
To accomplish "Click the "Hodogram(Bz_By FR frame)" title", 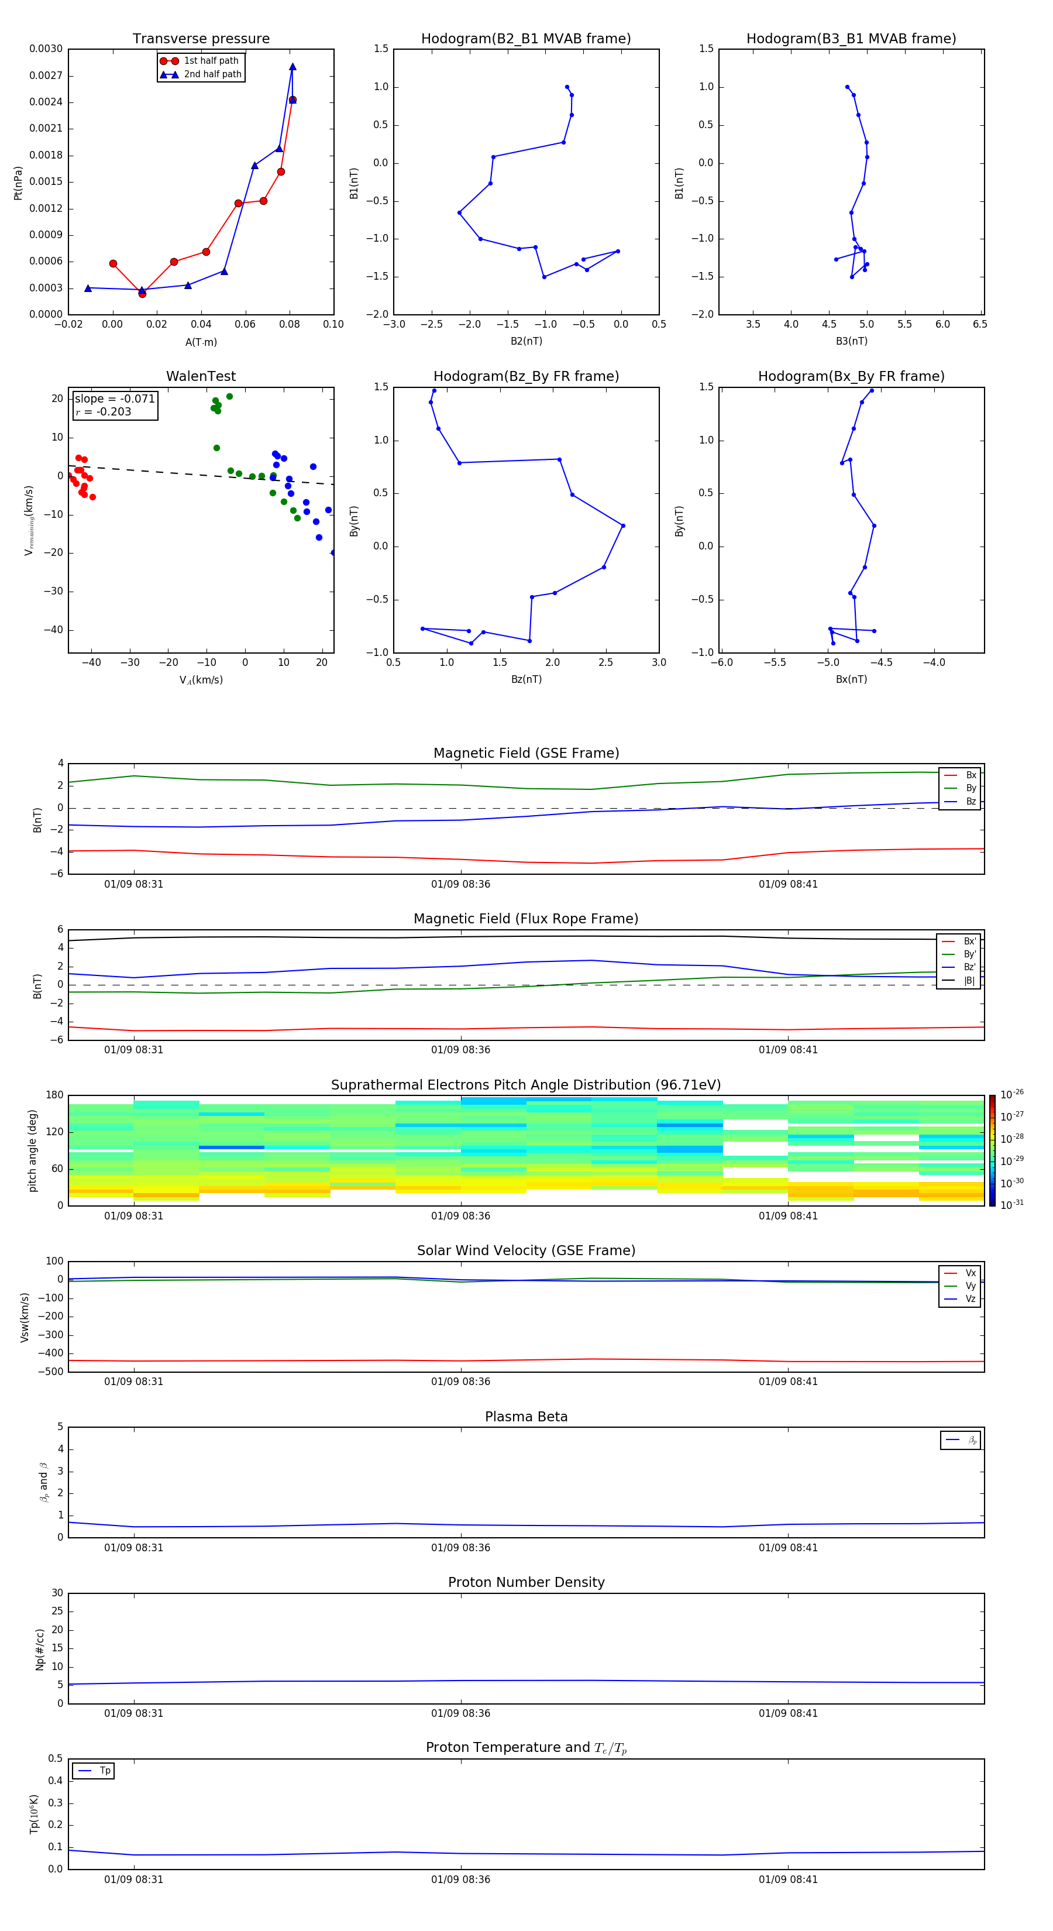I will [526, 376].
